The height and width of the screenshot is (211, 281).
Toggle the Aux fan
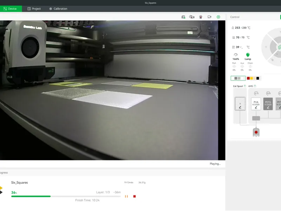(x=242, y=66)
